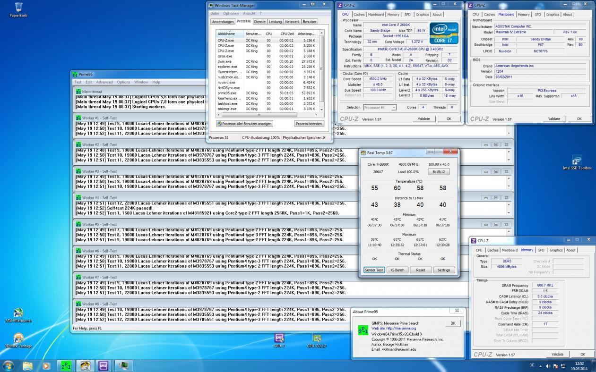Open the mersenne.org web site link
596x372 pixels.
394,328
